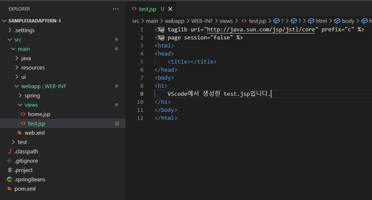Viewport: 372px width, 200px height.
Task: Click the test.jsp tab file icon
Action: pos(134,9)
